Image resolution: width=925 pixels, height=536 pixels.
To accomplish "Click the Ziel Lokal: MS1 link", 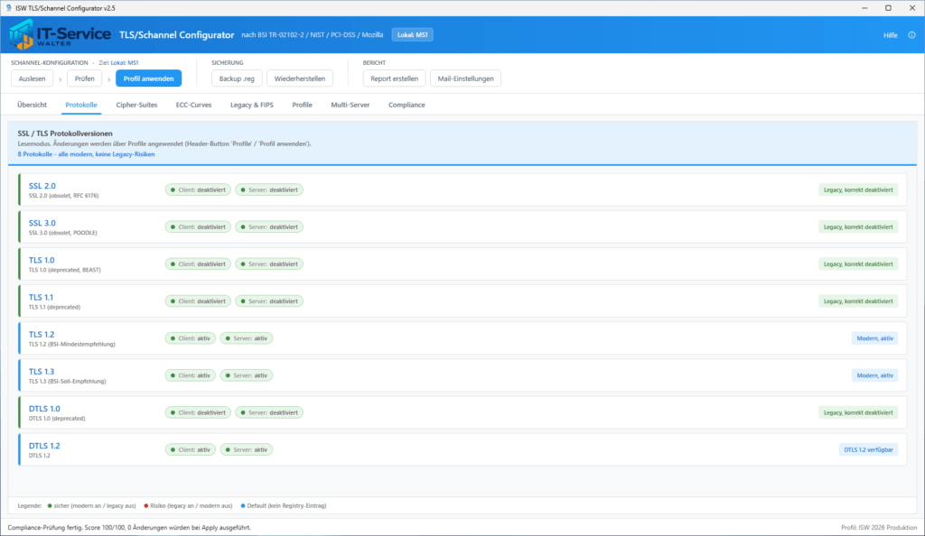I will point(125,62).
